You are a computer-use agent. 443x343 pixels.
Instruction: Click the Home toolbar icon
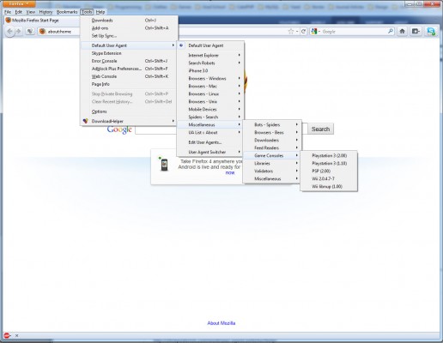click(x=402, y=31)
